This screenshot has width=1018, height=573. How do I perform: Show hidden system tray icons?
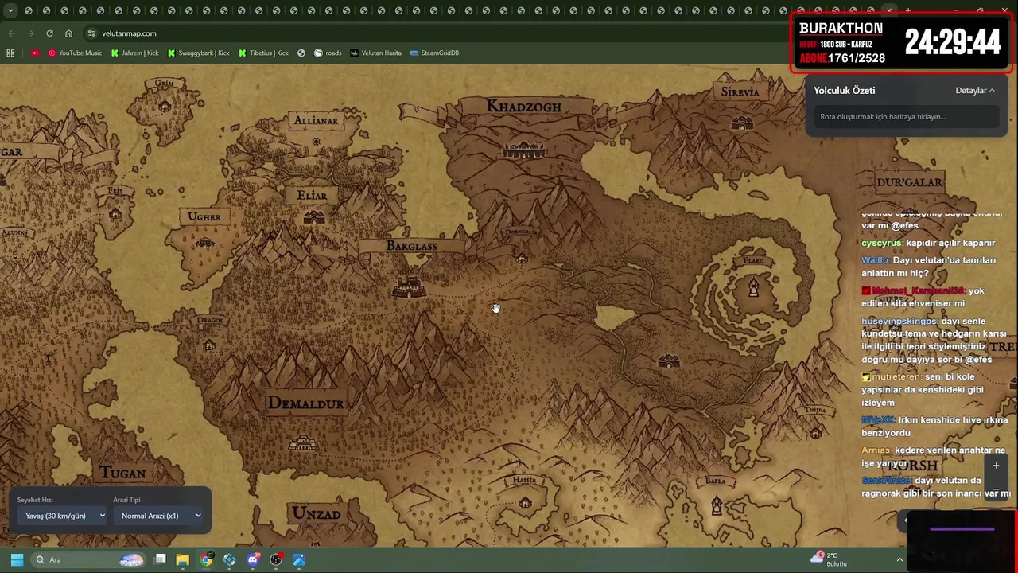click(x=899, y=559)
